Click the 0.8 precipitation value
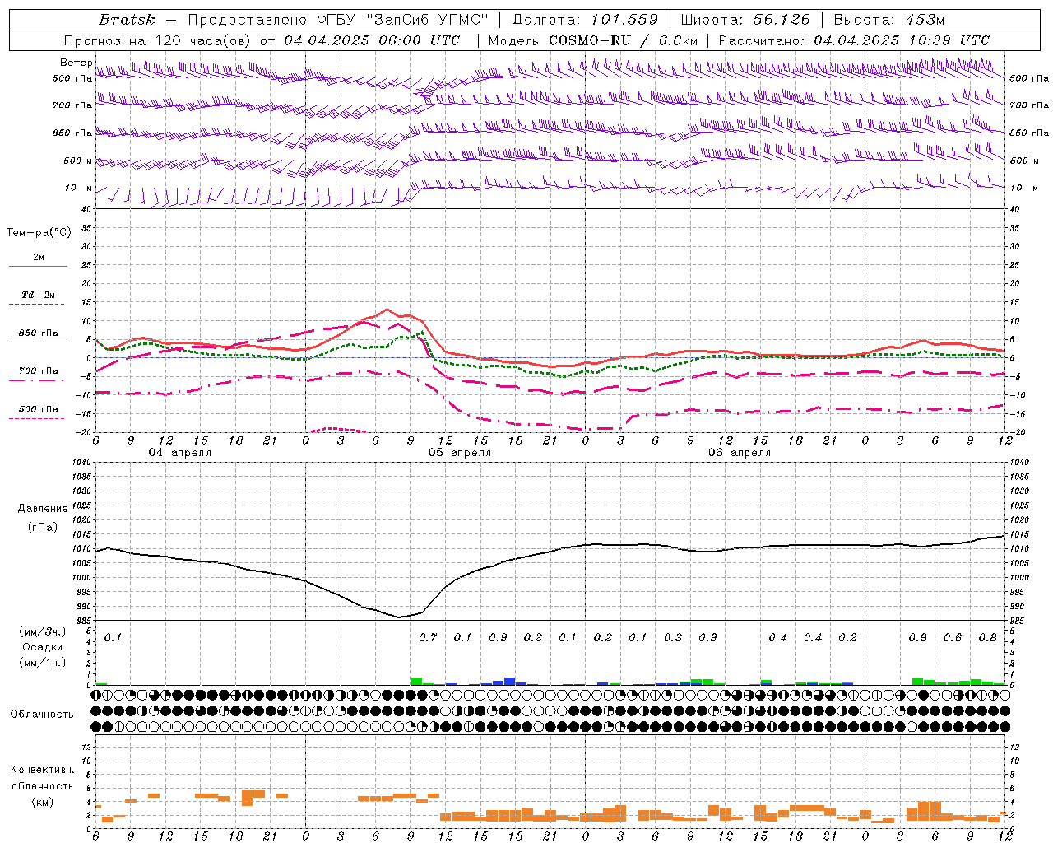The image size is (1053, 843). (x=988, y=637)
